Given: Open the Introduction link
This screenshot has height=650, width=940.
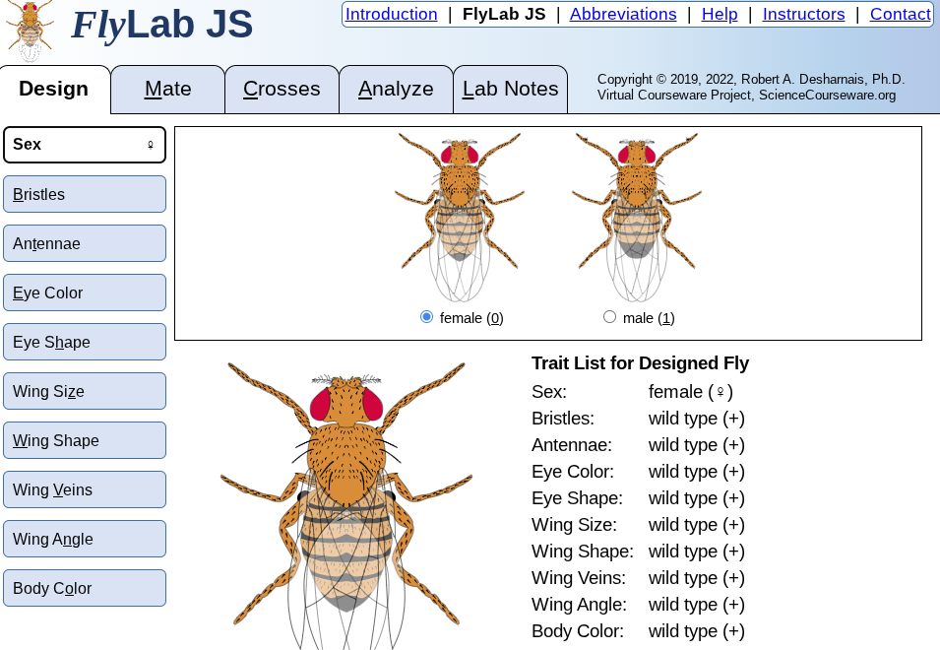Looking at the screenshot, I should coord(392,14).
